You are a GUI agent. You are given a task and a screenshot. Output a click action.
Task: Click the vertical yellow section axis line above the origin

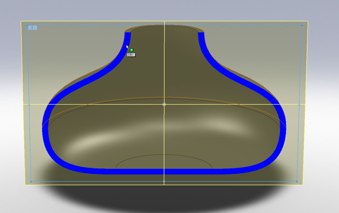164,64
